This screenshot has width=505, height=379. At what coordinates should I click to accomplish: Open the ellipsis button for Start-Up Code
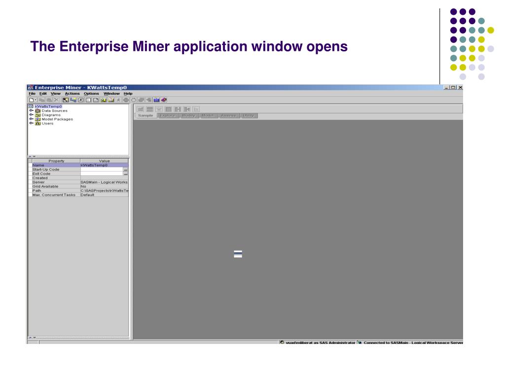(126, 169)
